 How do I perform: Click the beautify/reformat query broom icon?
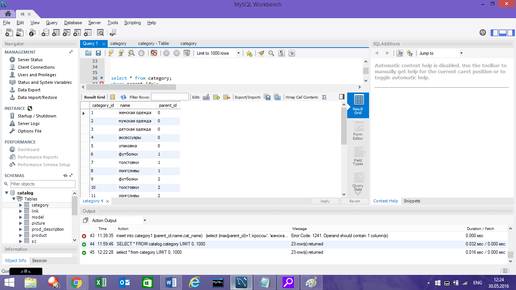(261, 53)
